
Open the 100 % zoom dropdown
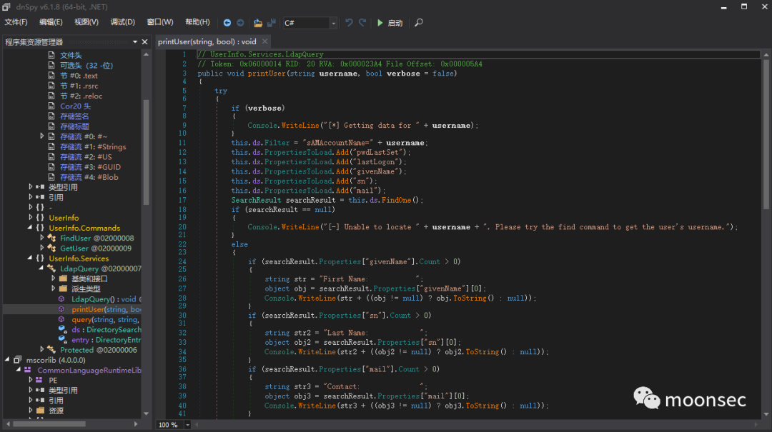coord(187,425)
